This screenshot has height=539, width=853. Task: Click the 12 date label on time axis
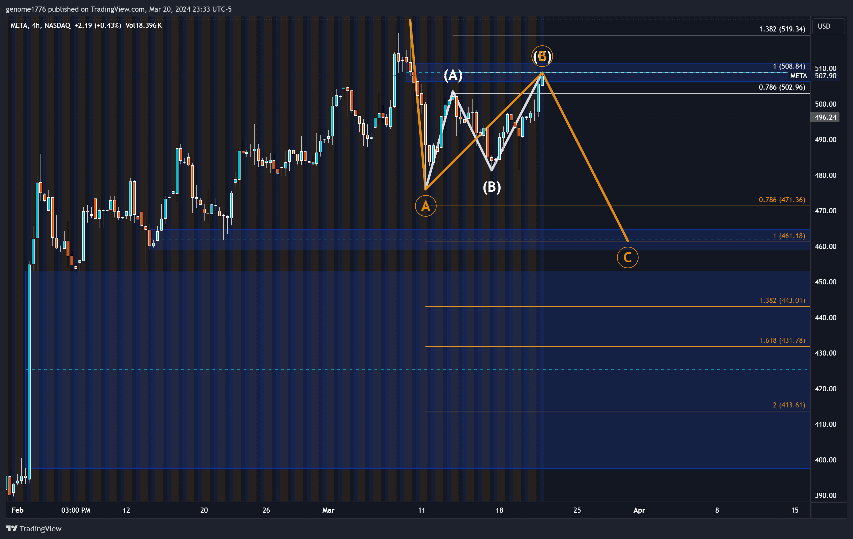point(126,510)
